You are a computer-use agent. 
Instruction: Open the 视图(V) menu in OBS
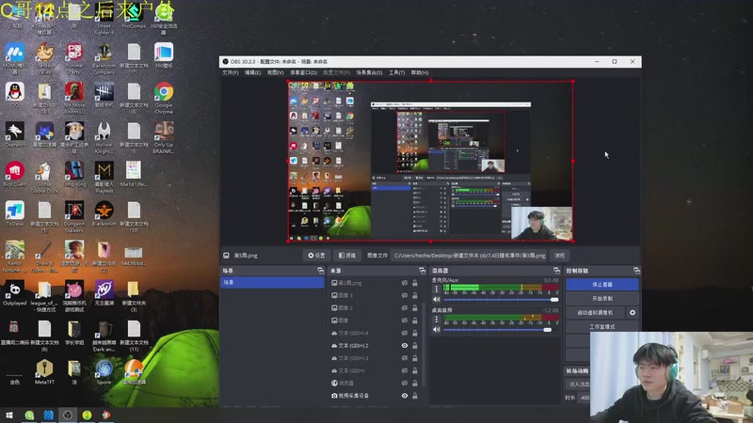[275, 73]
